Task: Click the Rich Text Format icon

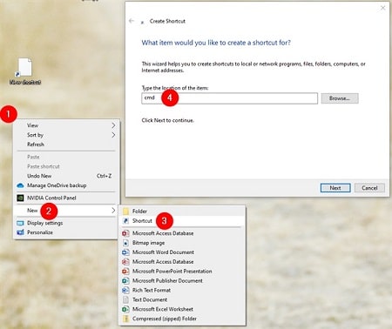Action: pos(125,290)
